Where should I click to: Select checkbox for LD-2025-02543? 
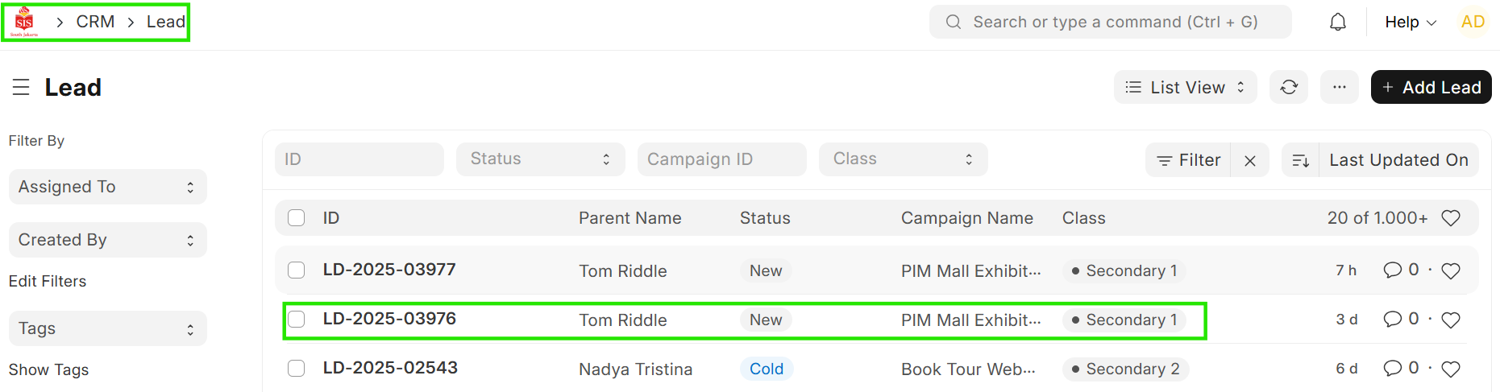(x=297, y=368)
